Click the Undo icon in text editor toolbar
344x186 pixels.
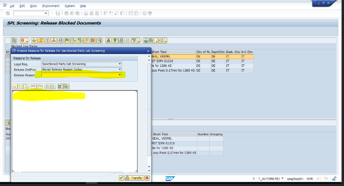pos(33,87)
